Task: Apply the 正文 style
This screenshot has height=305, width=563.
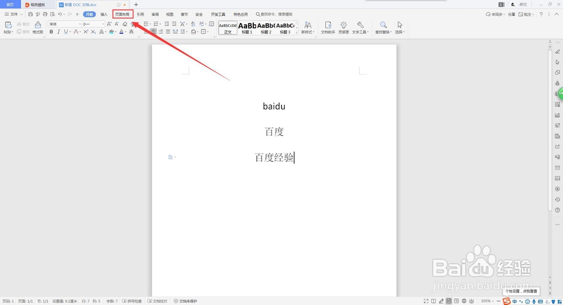Action: tap(227, 28)
